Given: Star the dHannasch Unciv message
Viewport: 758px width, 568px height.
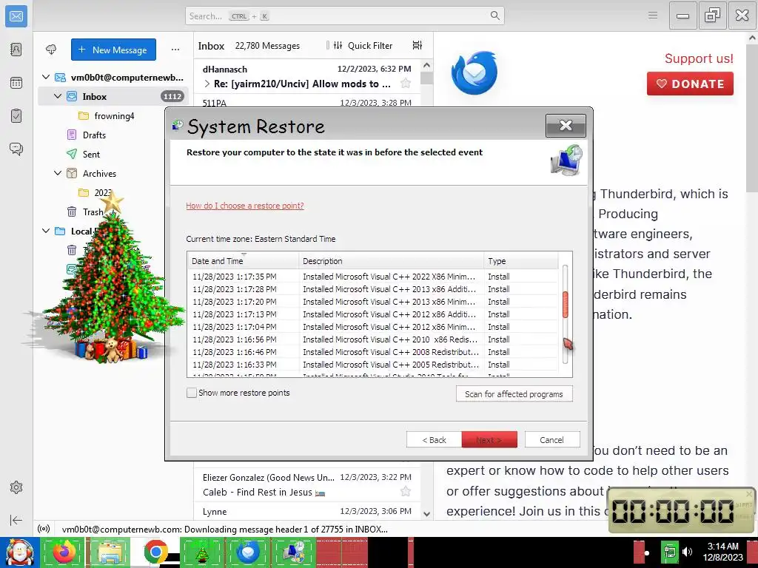Looking at the screenshot, I should [406, 84].
